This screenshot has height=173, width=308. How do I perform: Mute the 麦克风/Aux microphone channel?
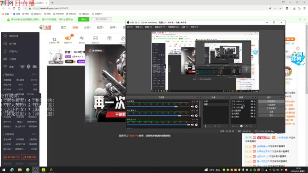pyautogui.click(x=192, y=125)
